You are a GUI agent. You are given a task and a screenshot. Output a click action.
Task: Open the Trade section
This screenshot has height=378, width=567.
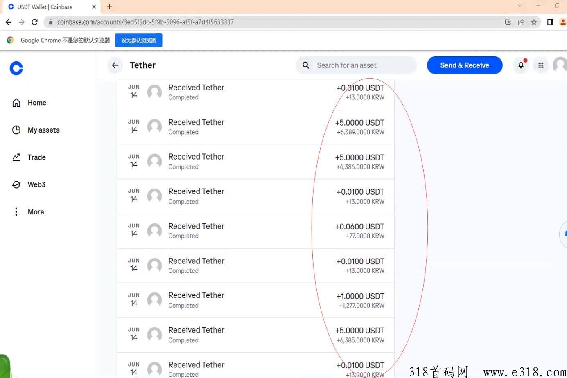(x=29, y=157)
